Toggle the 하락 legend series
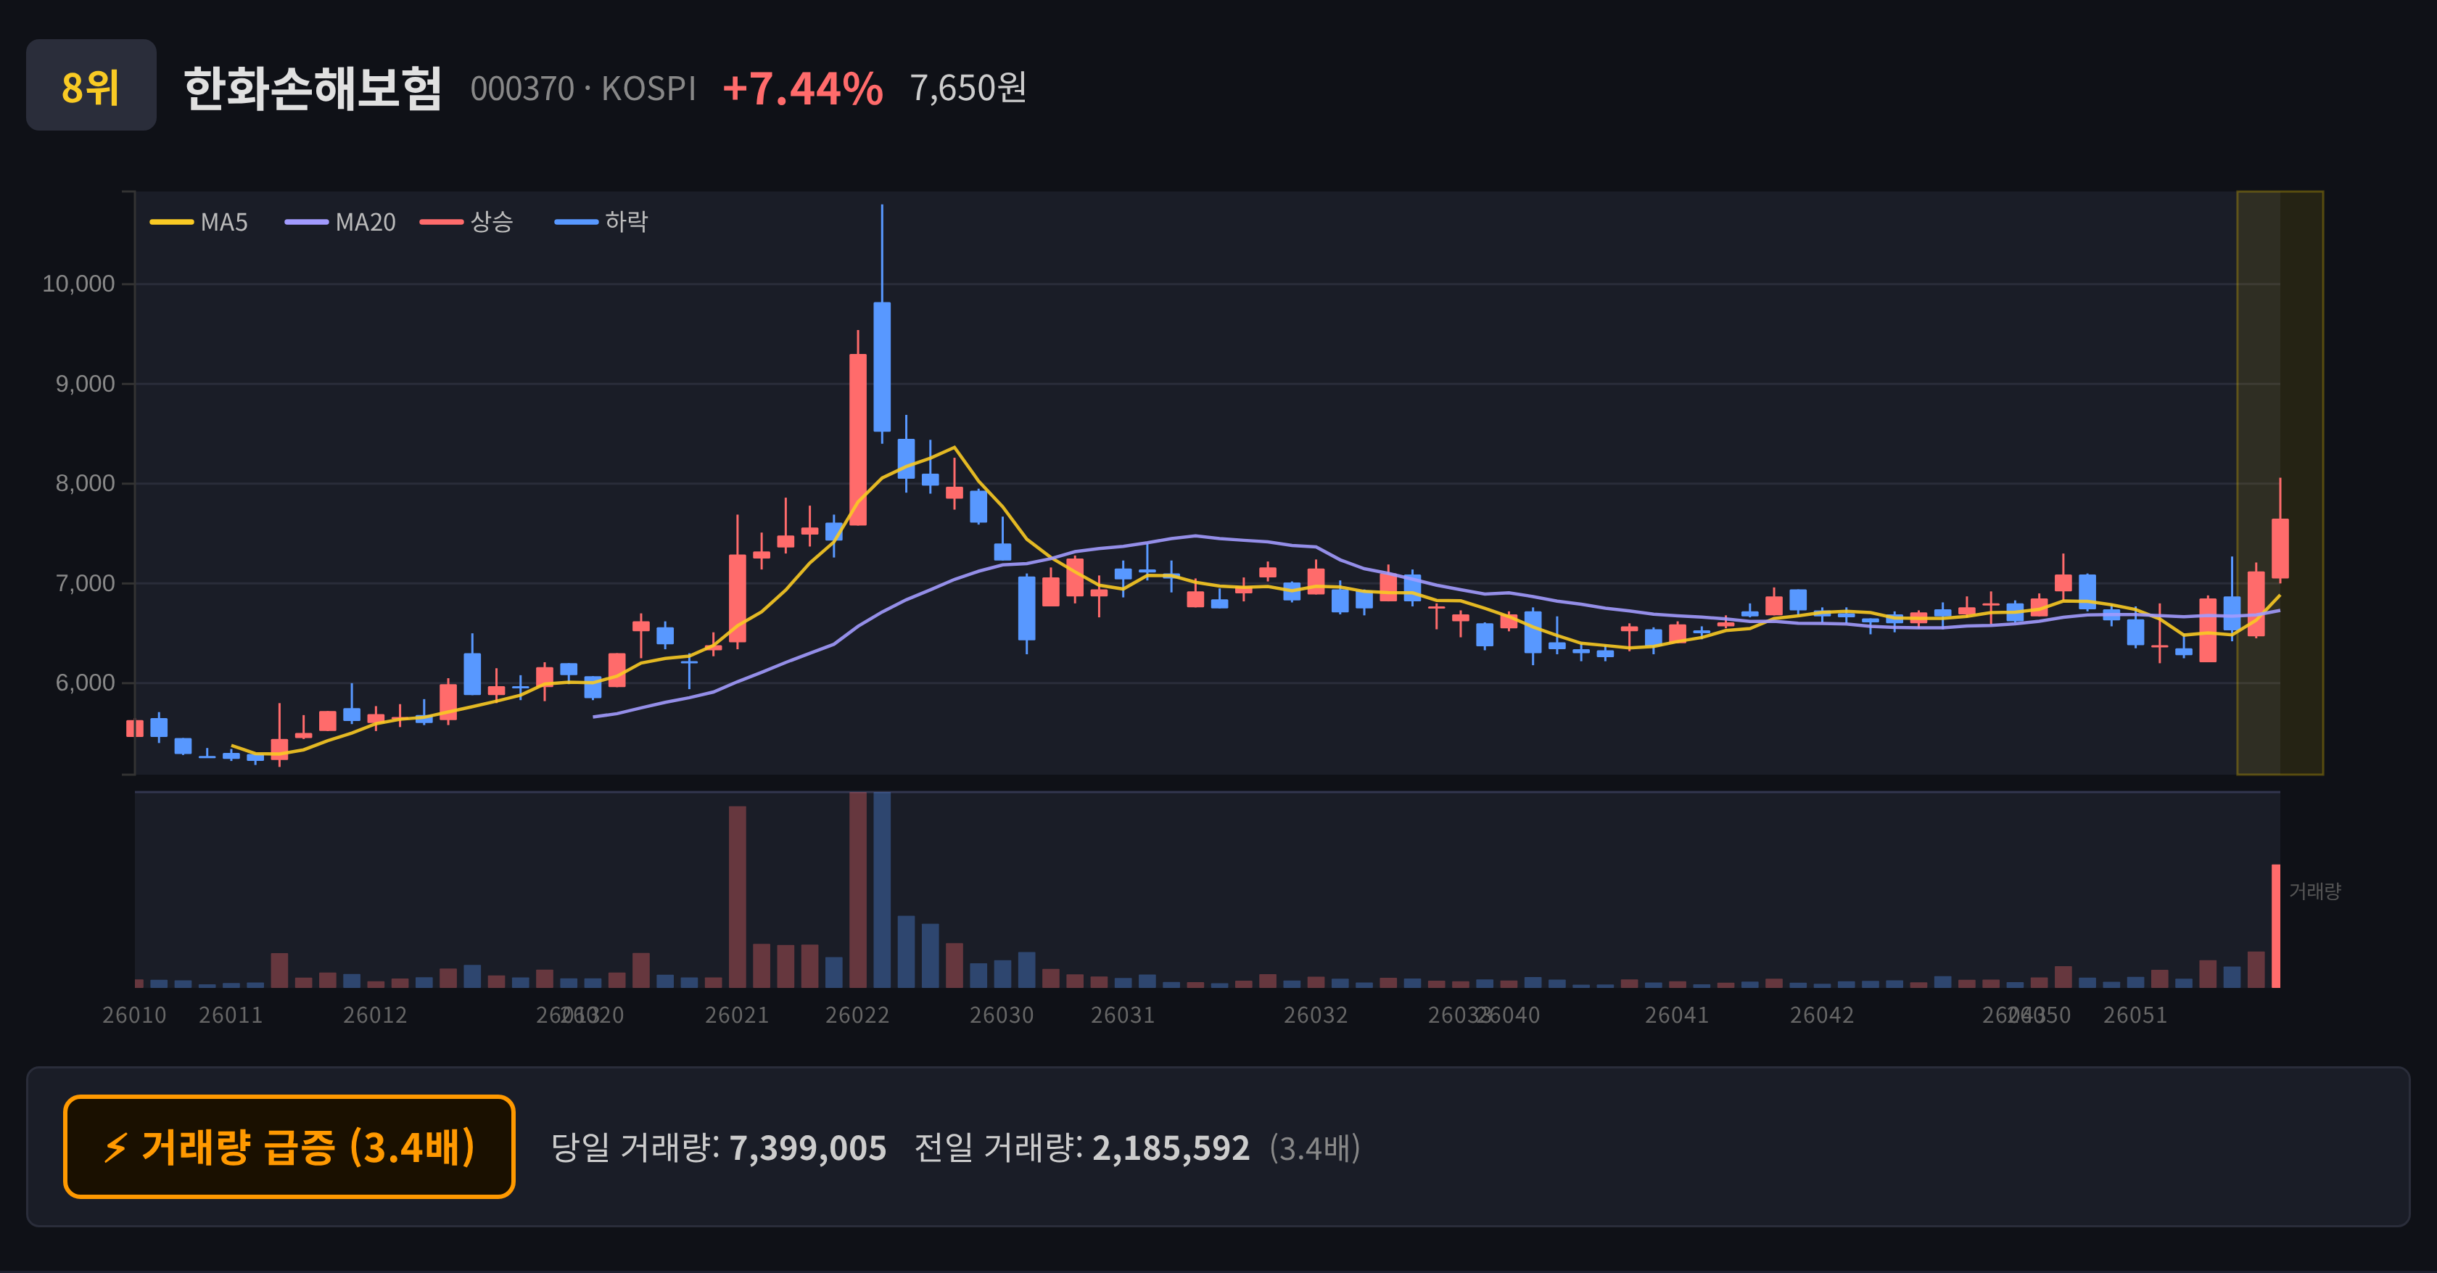Screen dimensions: 2437x1273 click(x=602, y=222)
